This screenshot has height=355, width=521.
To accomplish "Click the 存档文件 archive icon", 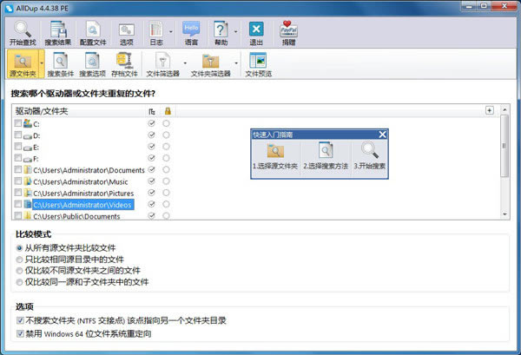I will click(126, 62).
